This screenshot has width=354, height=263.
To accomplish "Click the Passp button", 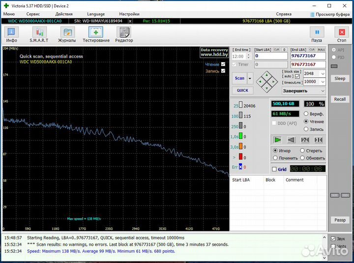I will pyautogui.click(x=340, y=220).
